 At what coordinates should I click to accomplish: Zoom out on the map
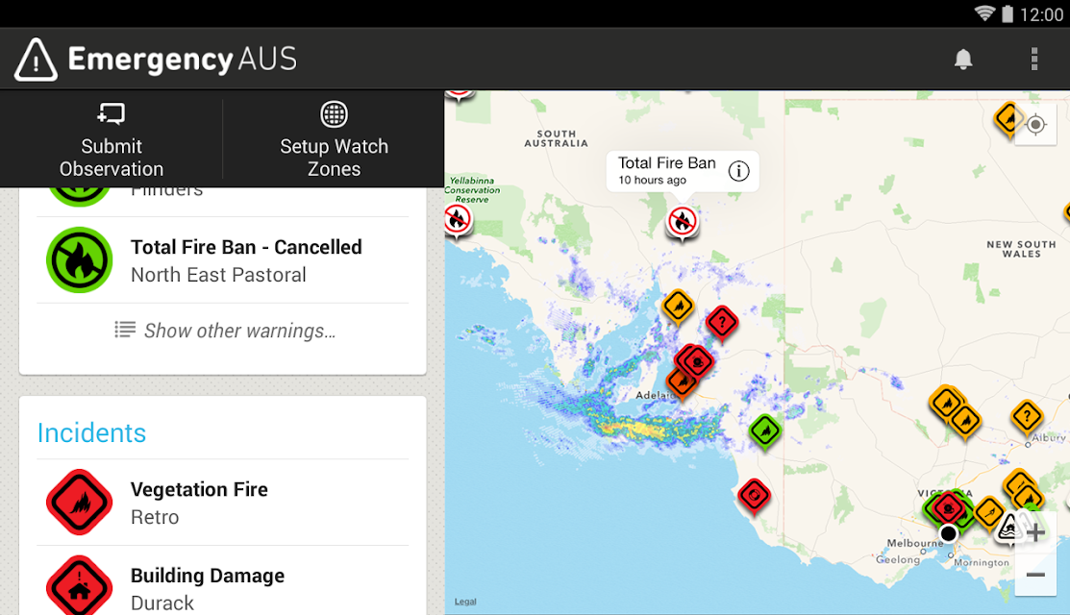pyautogui.click(x=1035, y=575)
